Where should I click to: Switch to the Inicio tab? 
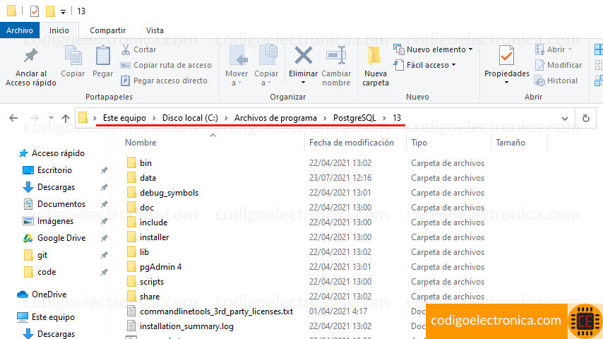pos(59,30)
